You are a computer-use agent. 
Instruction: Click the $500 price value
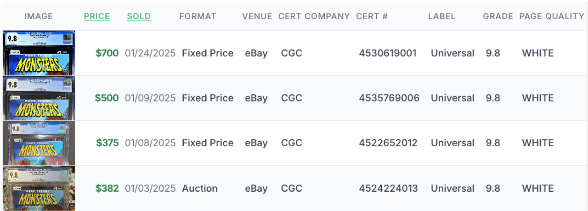tap(107, 98)
